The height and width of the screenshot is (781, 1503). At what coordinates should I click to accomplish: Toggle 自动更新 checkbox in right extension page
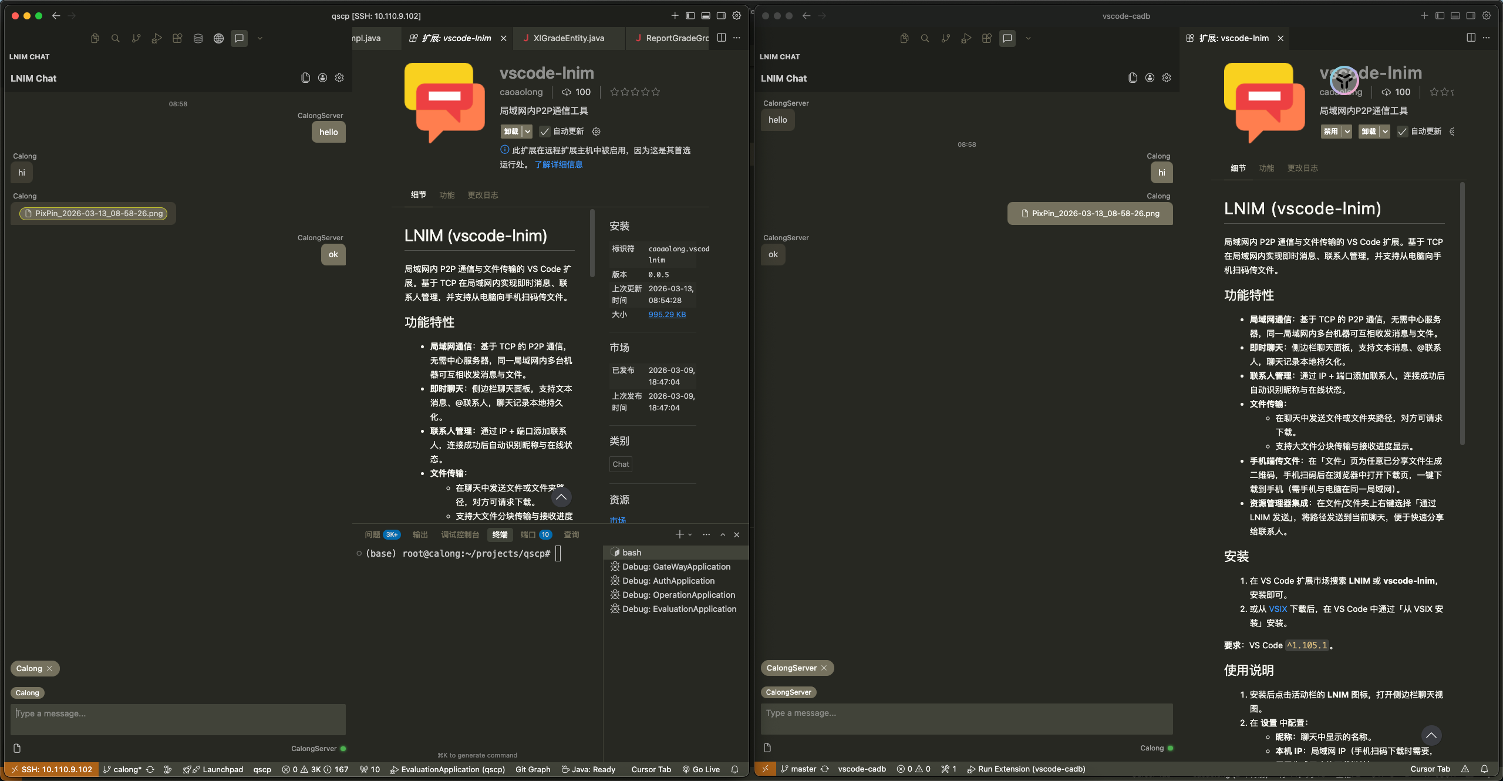[x=1403, y=132]
